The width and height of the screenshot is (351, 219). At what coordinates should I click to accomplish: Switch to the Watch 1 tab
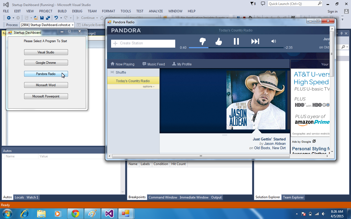pos(32,197)
